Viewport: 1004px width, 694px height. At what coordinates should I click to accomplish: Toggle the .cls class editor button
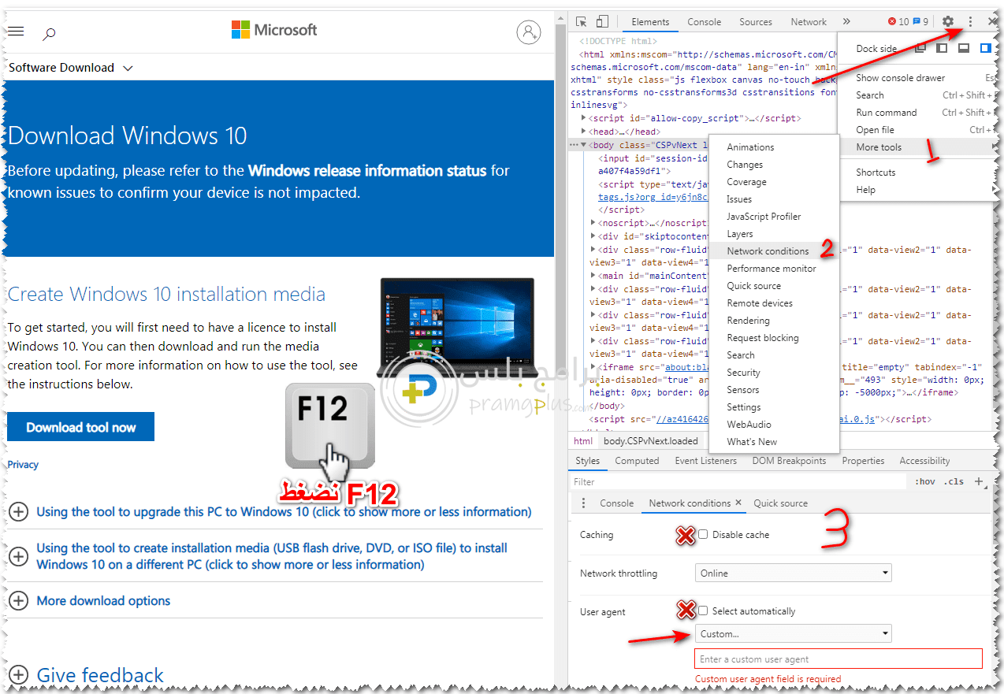(954, 481)
